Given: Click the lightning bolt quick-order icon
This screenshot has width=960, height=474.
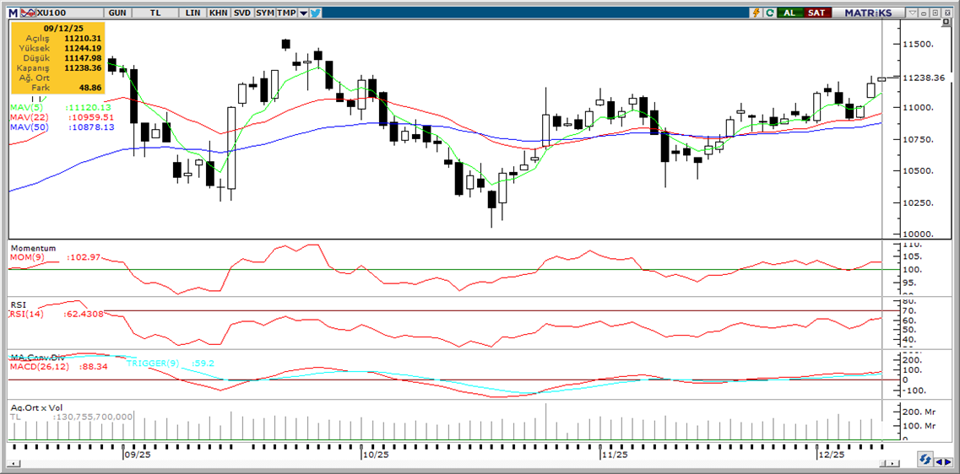Looking at the screenshot, I should [756, 13].
